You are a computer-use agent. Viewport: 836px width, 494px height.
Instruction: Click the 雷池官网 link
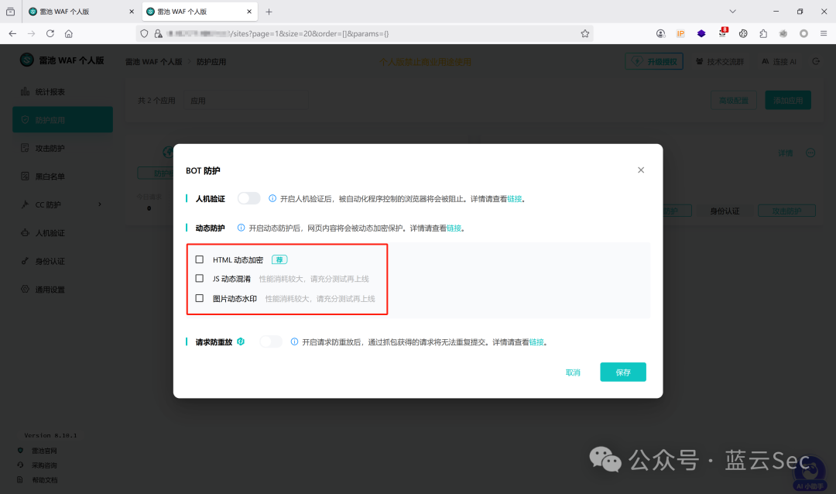44,451
